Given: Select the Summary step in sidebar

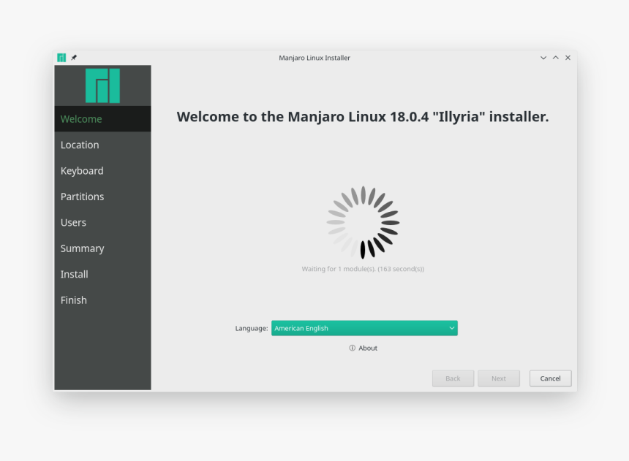Looking at the screenshot, I should (x=102, y=248).
